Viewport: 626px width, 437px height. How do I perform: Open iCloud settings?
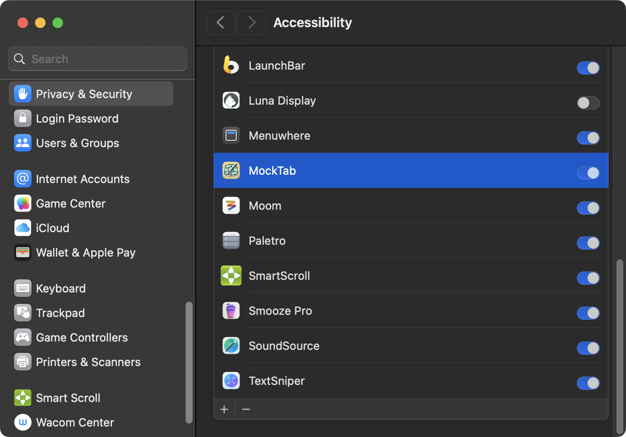tap(91, 228)
